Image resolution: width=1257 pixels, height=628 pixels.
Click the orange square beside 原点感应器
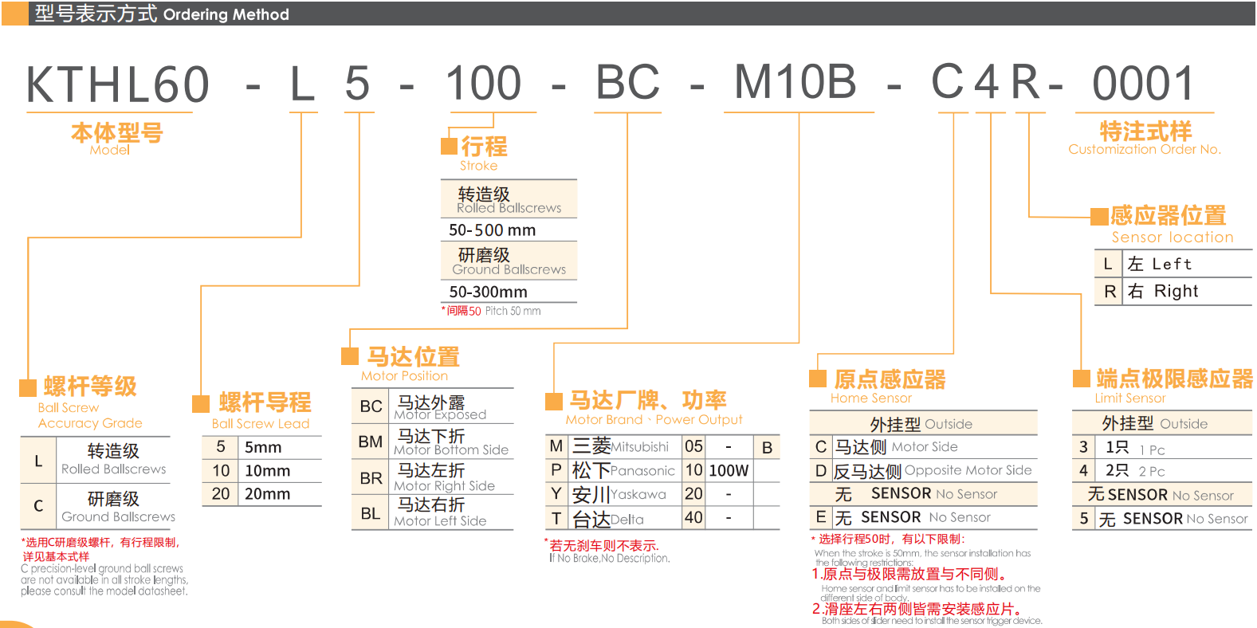pos(817,379)
